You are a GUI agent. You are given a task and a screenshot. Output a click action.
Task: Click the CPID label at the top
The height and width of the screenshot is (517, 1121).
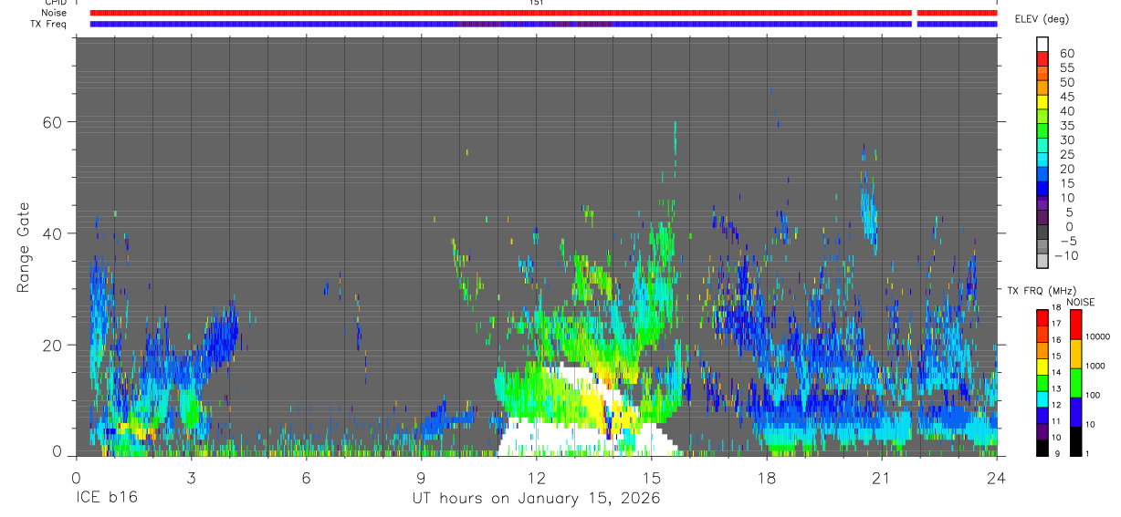pos(57,3)
